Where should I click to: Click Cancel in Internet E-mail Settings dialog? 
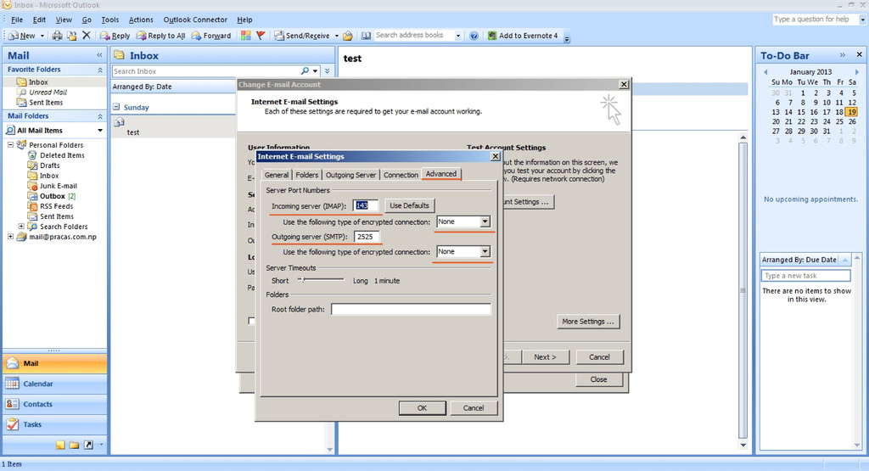(x=474, y=408)
